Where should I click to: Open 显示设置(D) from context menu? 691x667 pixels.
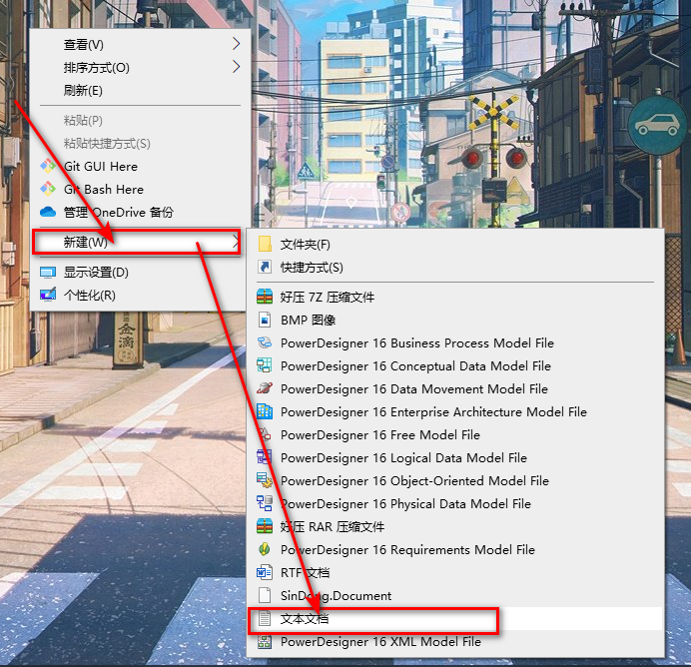point(140,273)
